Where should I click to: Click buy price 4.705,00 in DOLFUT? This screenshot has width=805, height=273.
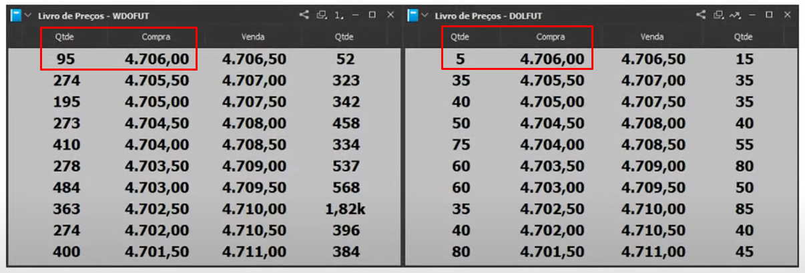coord(552,102)
